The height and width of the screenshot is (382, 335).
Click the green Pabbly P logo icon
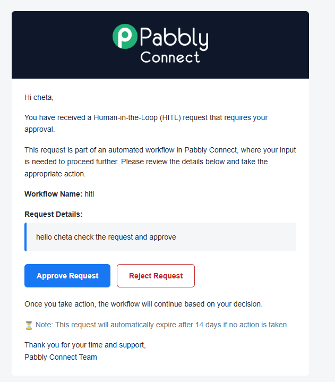point(125,36)
